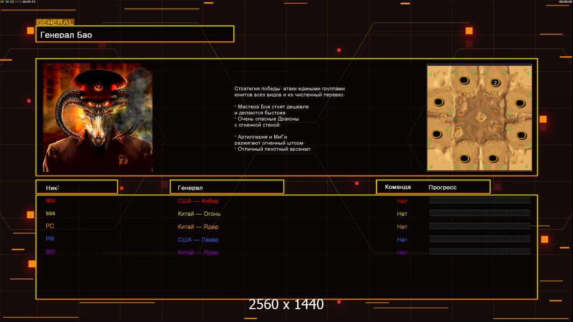This screenshot has width=573, height=322.
Task: Choose player PR in the nickname column
Action: coord(50,239)
